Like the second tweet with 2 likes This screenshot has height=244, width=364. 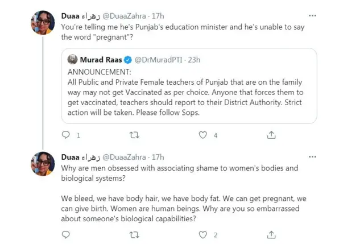coord(203,234)
